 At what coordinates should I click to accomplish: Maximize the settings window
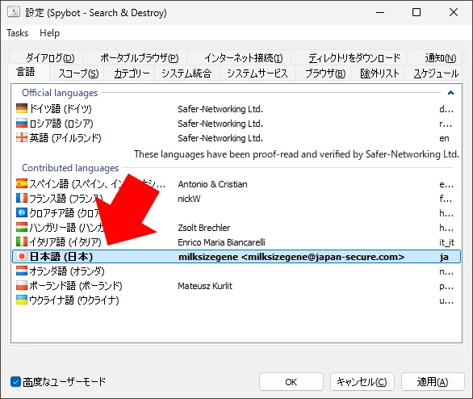tap(416, 12)
